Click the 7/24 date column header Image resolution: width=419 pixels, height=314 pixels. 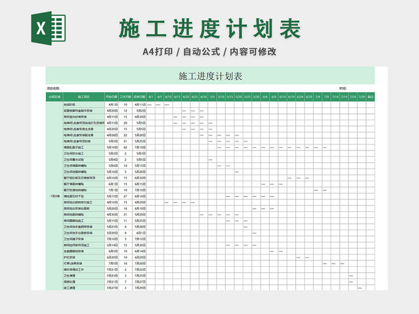pyautogui.click(x=353, y=97)
